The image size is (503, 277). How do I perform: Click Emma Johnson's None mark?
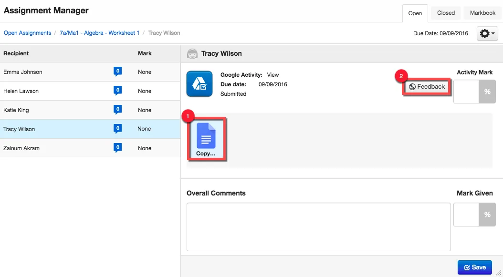coord(145,72)
